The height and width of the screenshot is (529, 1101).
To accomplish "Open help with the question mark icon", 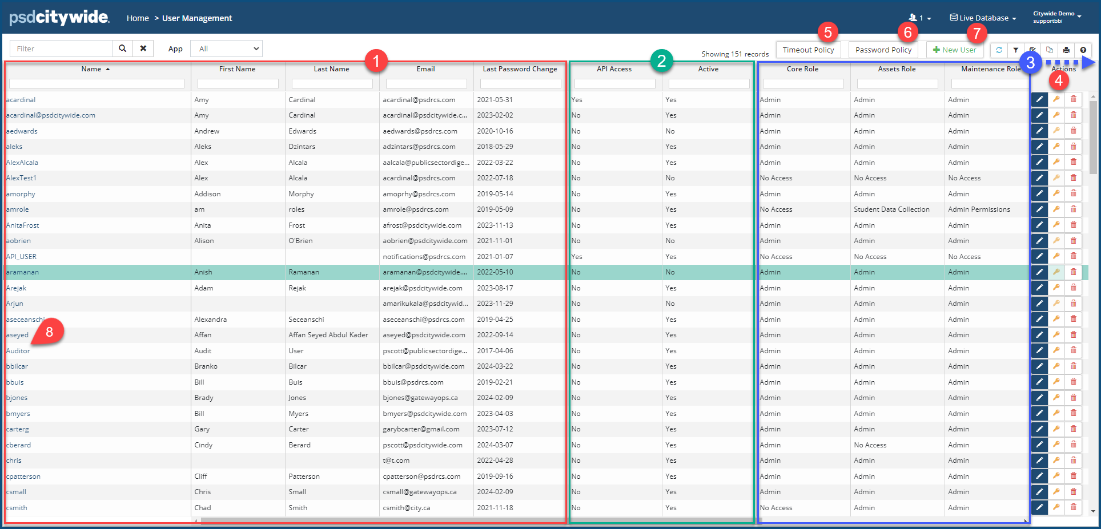I will tap(1083, 50).
